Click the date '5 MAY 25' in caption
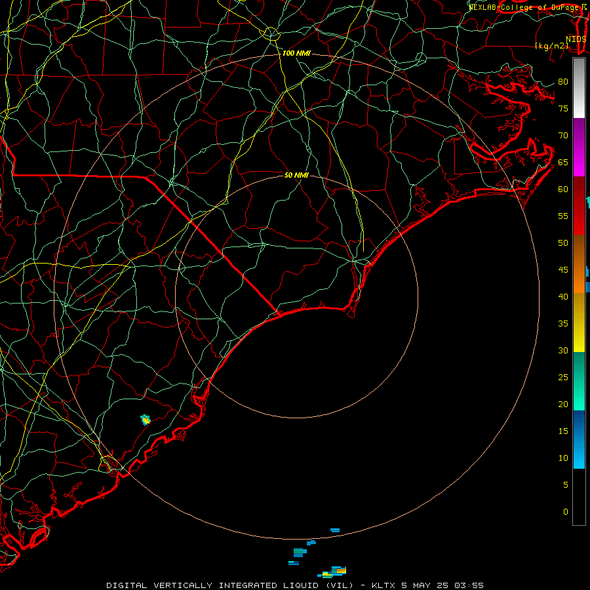590x590 pixels. tap(425, 585)
